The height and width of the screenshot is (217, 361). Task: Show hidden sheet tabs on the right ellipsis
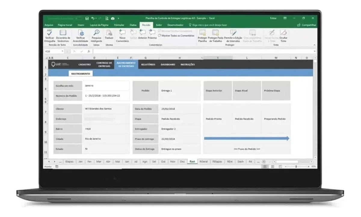(258, 162)
